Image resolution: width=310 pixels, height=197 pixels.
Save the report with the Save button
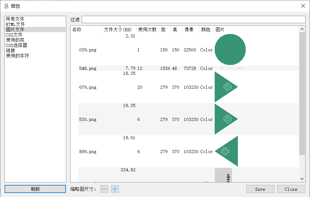(x=260, y=189)
